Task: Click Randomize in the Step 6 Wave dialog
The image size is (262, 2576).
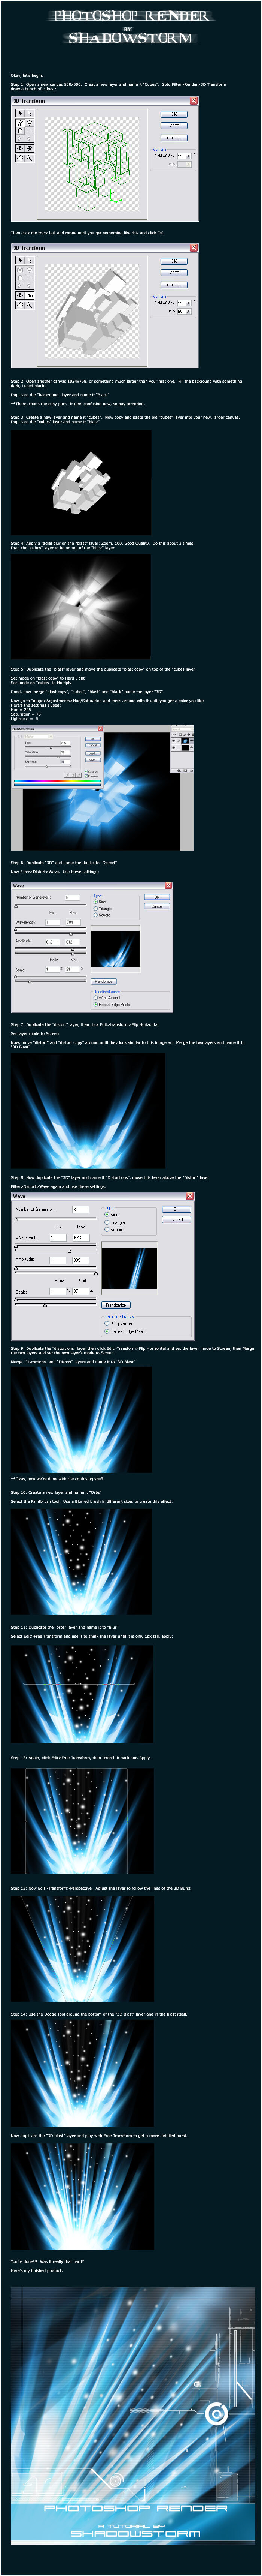Action: tap(104, 981)
